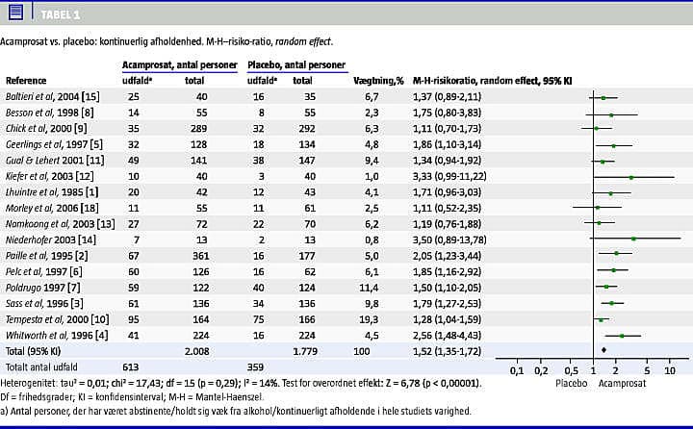The image size is (693, 429).
Task: Click the black diamond total effect marker
Action: [603, 350]
